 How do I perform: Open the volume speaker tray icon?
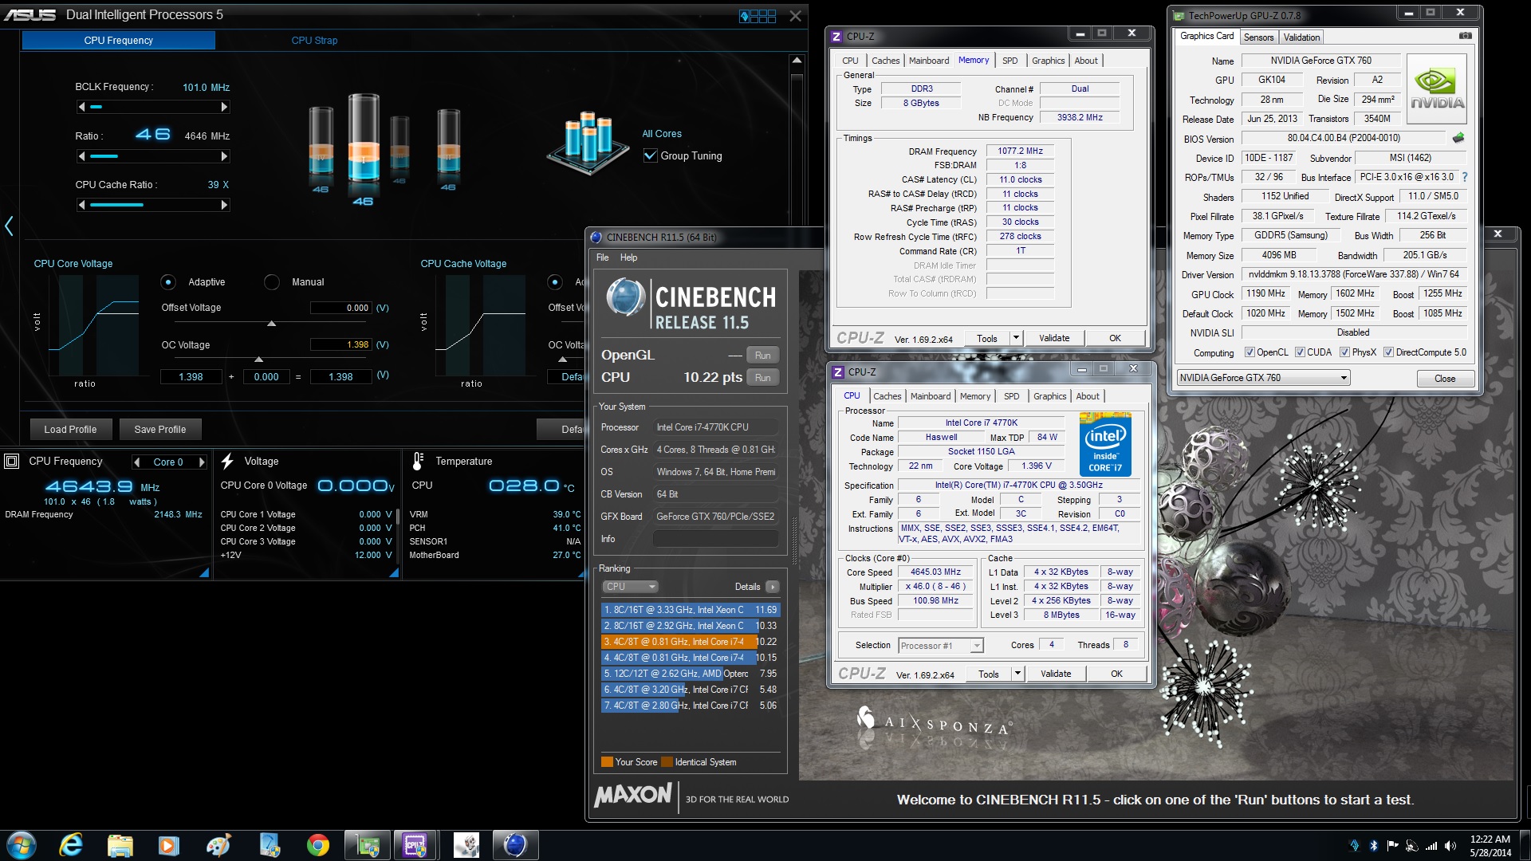tap(1450, 845)
